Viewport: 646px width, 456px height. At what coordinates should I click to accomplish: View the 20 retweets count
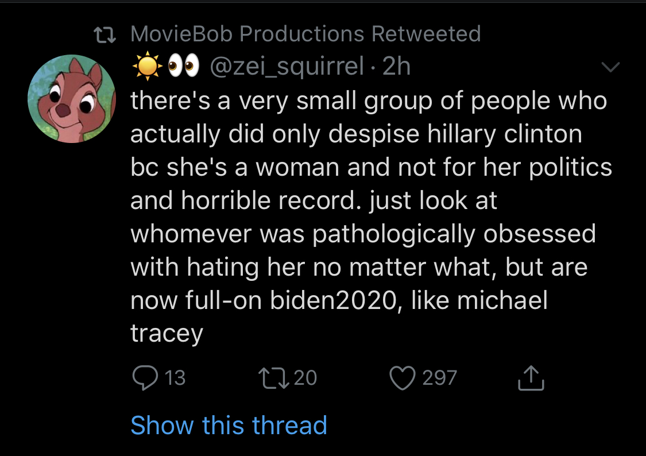(305, 378)
